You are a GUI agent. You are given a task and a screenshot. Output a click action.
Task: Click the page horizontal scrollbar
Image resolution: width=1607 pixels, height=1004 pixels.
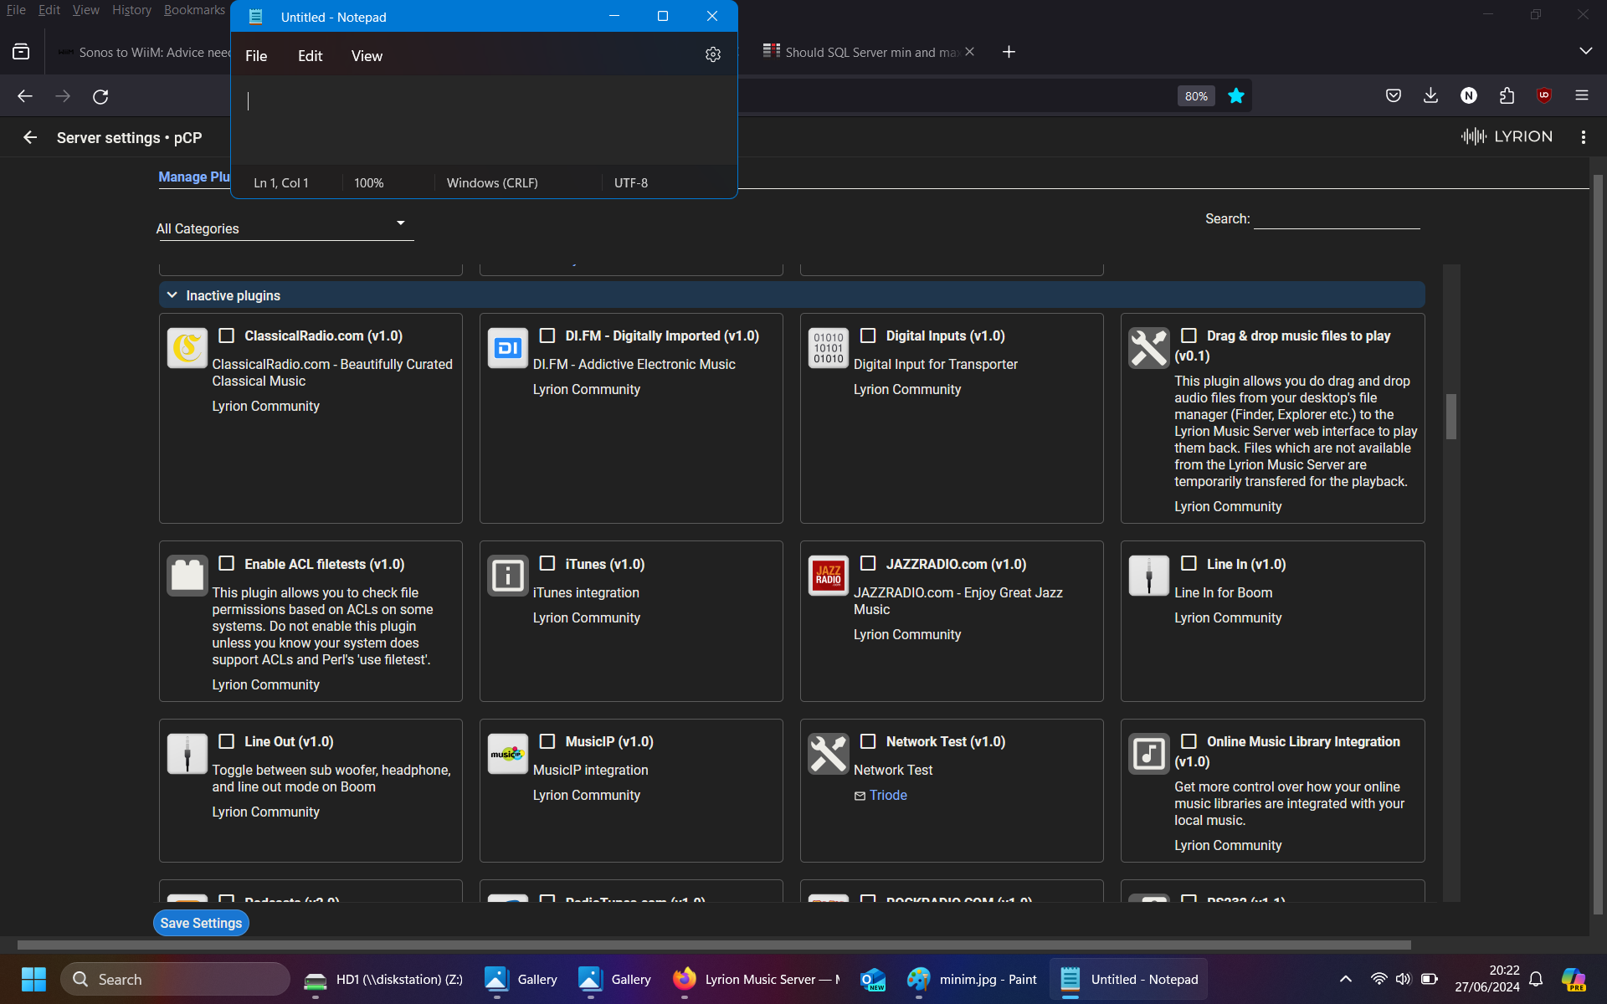pyautogui.click(x=714, y=945)
